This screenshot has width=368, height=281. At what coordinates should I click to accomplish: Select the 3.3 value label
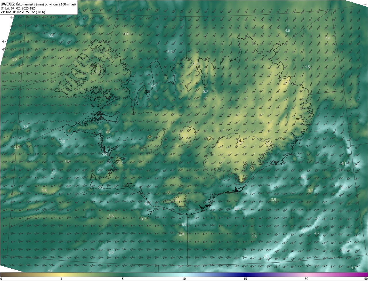108,131
